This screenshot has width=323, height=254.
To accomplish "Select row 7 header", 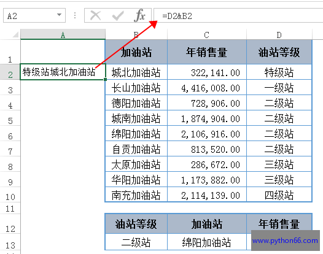I will (x=10, y=148).
